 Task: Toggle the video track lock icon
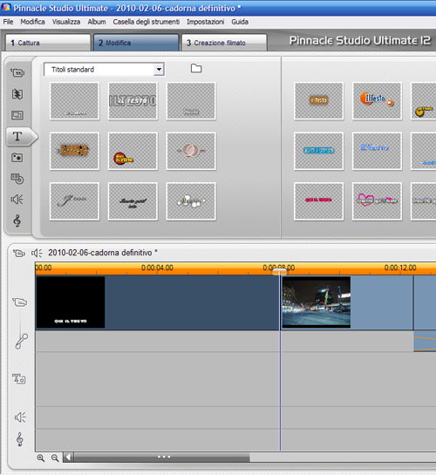tap(20, 302)
